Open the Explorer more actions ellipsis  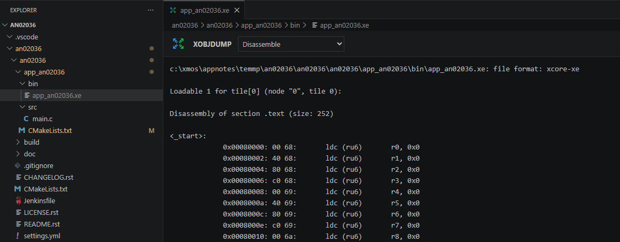click(151, 10)
